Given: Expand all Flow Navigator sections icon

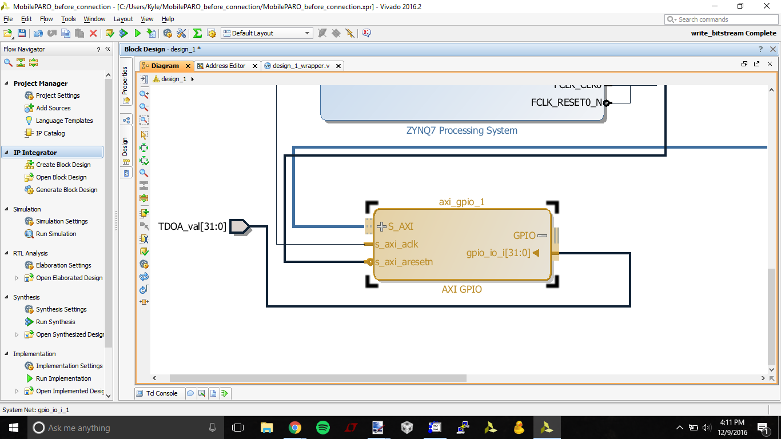Looking at the screenshot, I should pyautogui.click(x=34, y=63).
